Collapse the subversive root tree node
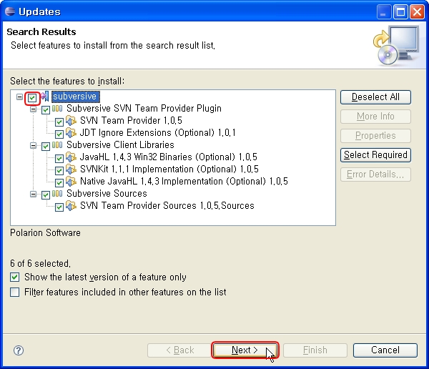The image size is (429, 369). click(x=19, y=97)
